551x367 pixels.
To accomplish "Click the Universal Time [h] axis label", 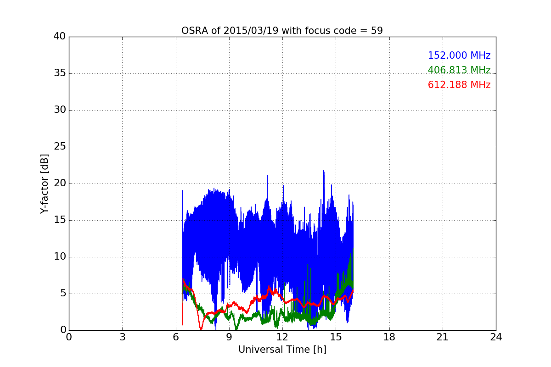I will tap(282, 350).
